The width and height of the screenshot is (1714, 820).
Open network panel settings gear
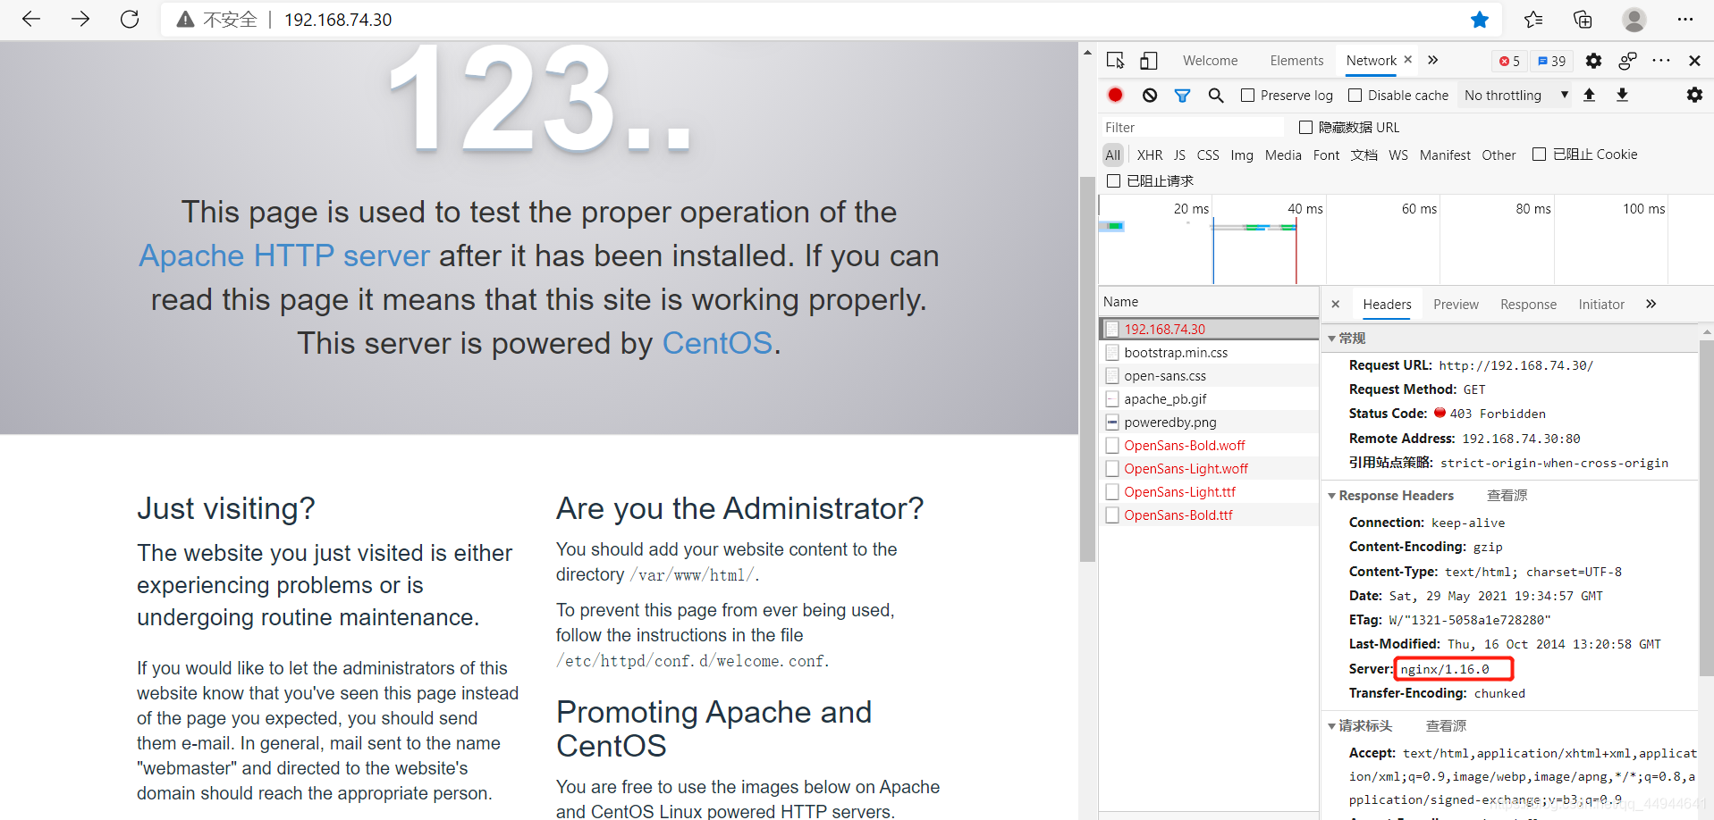tap(1694, 95)
